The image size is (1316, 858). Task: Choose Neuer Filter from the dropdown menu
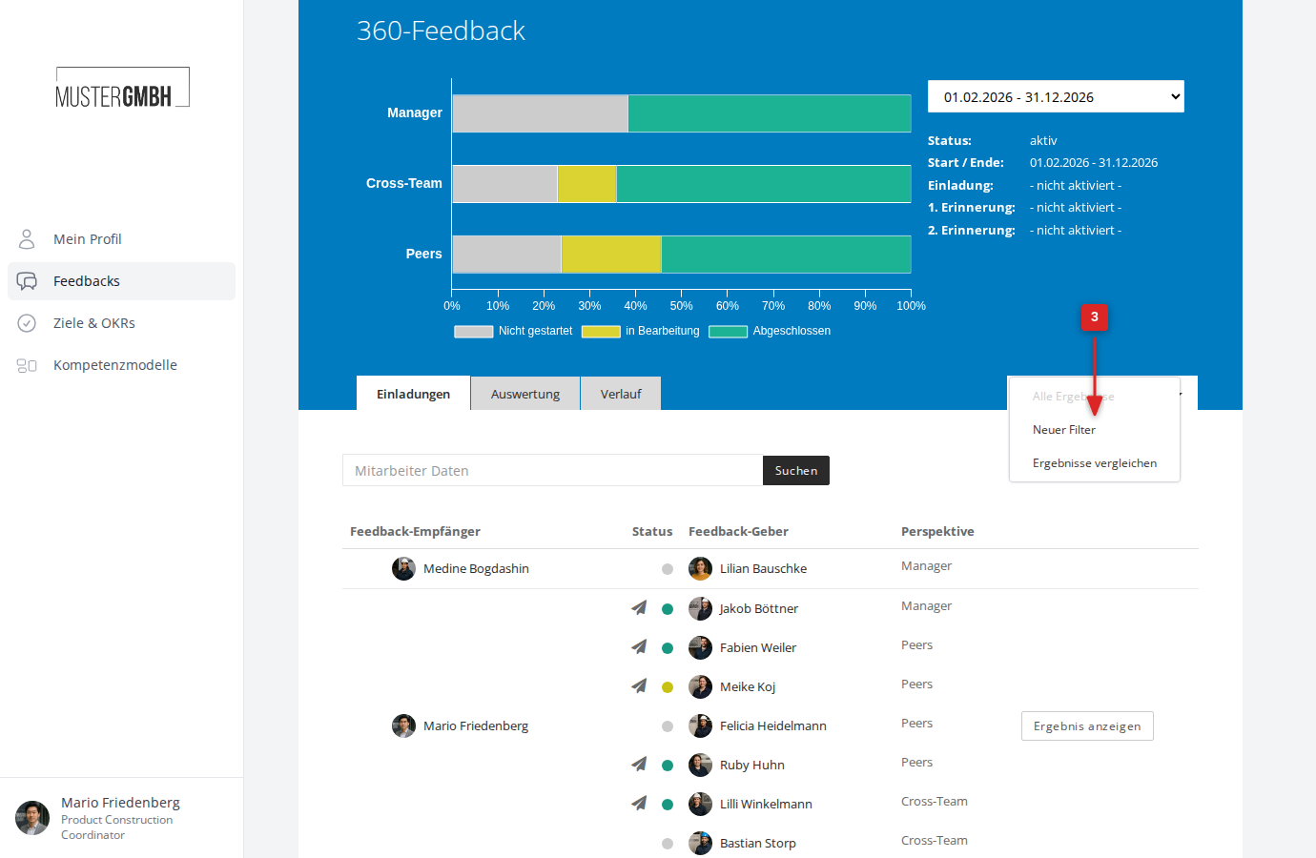coord(1095,430)
